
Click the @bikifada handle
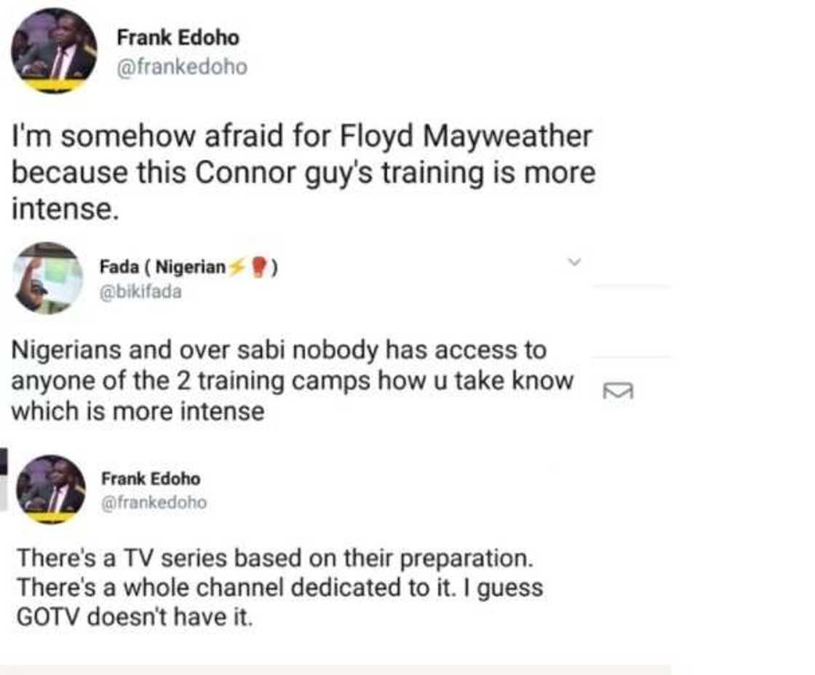140,292
